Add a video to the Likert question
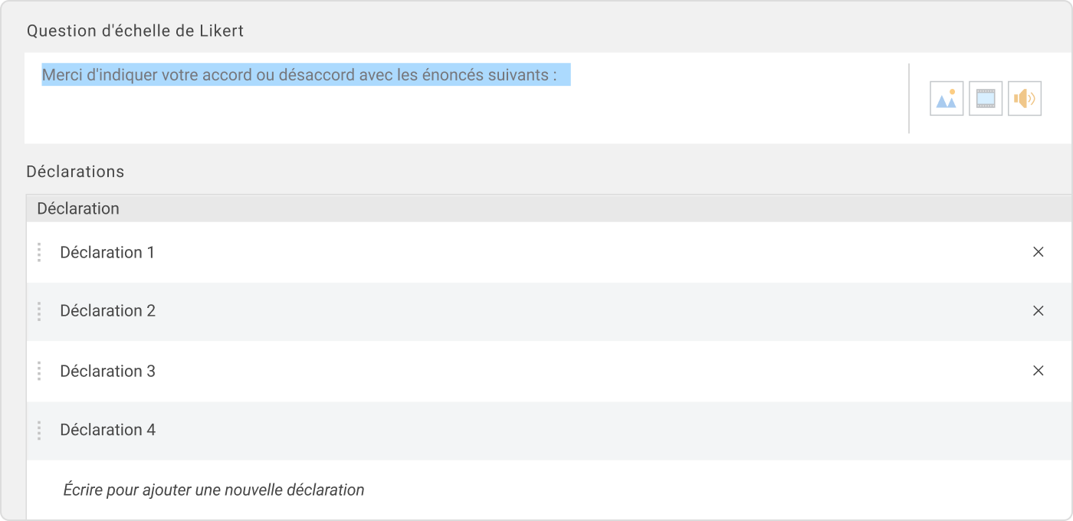The image size is (1073, 521). pos(985,98)
